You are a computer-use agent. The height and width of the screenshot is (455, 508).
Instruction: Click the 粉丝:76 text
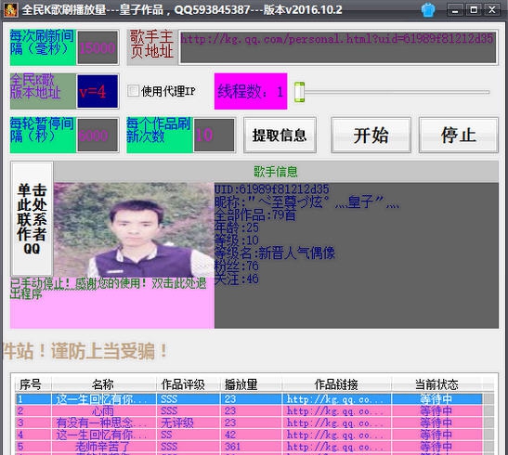click(237, 266)
